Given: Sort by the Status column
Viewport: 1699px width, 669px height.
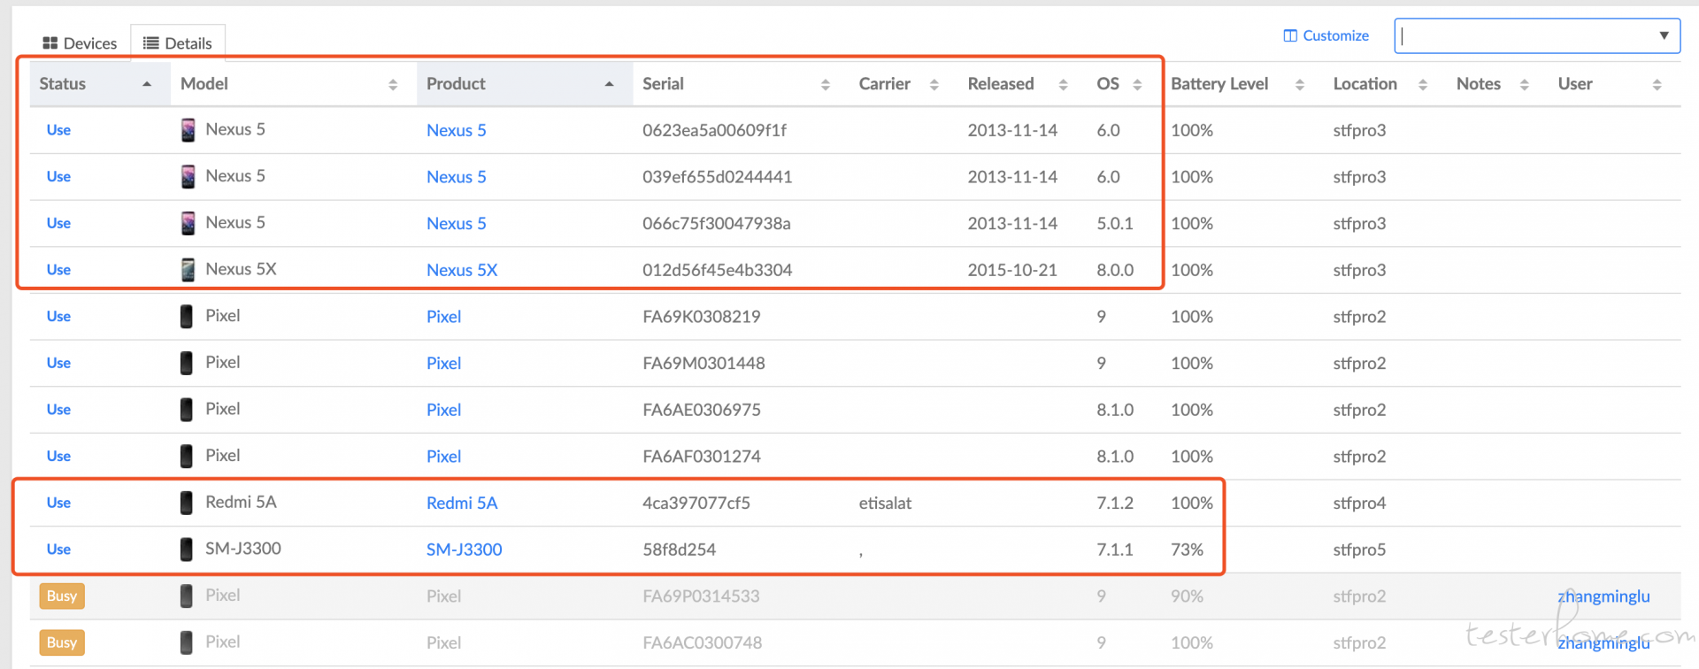Looking at the screenshot, I should [x=100, y=84].
